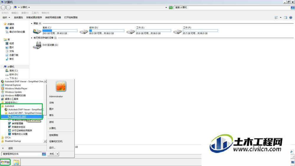
Task: Open 设备和打印机 from the Start menu
Action: (56, 141)
